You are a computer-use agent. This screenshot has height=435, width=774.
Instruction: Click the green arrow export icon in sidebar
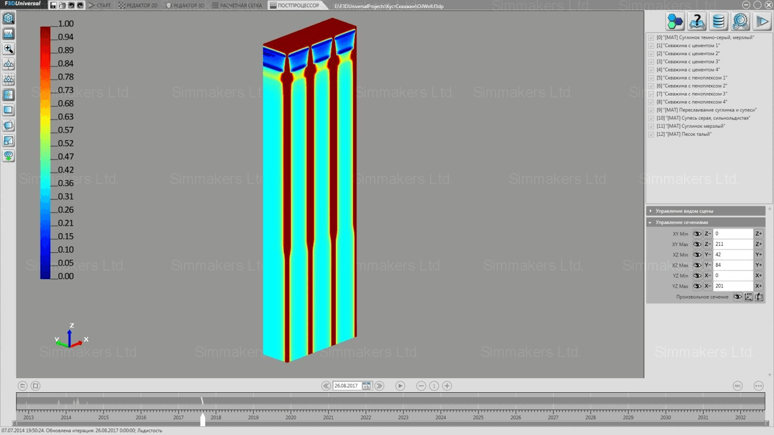9,156
